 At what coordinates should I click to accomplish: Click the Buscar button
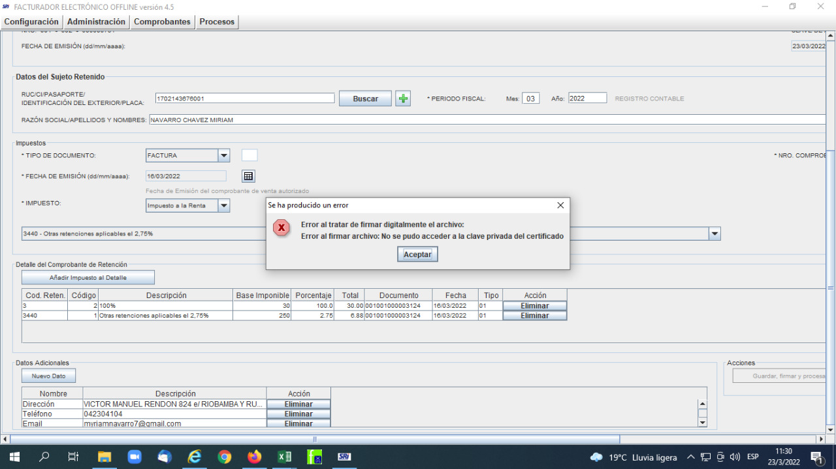[x=365, y=98]
